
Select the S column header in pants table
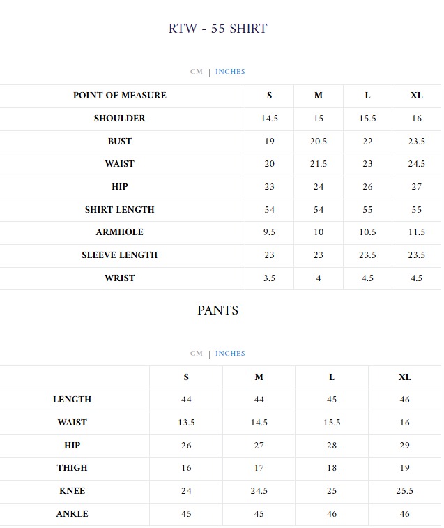coord(186,377)
